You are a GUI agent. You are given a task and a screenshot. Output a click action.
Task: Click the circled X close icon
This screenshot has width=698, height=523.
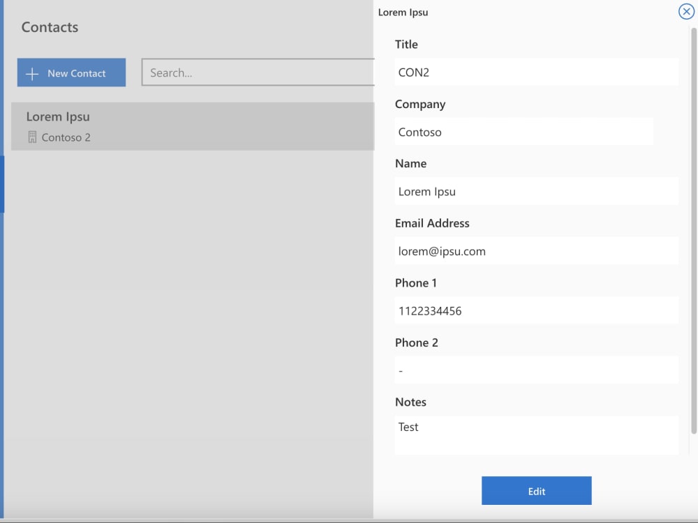click(x=685, y=11)
